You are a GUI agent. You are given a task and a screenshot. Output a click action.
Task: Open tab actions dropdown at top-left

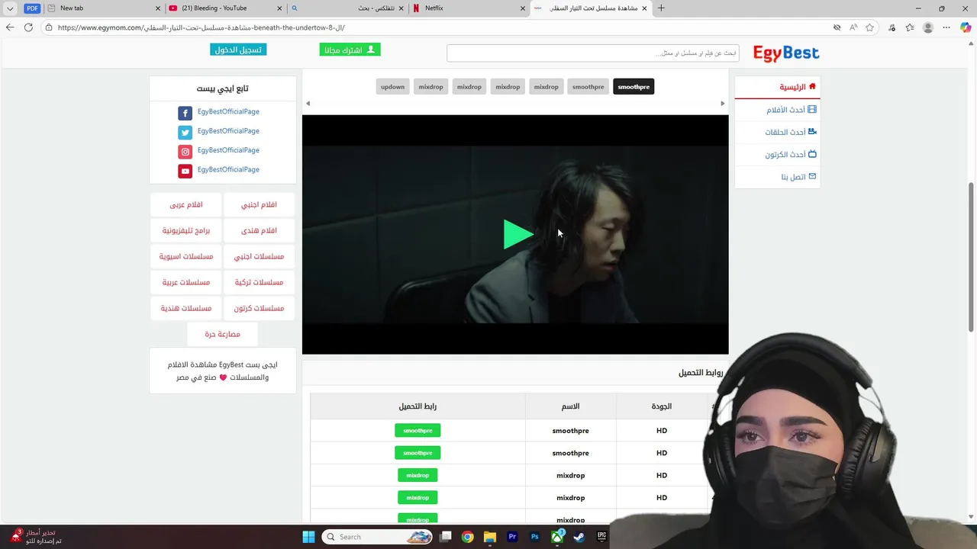tap(10, 8)
